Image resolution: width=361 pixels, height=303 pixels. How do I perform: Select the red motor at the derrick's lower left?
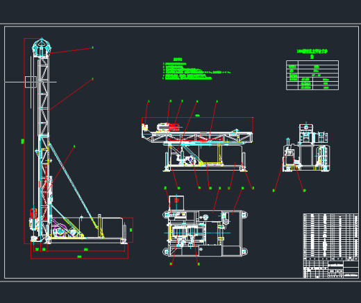click(33, 214)
